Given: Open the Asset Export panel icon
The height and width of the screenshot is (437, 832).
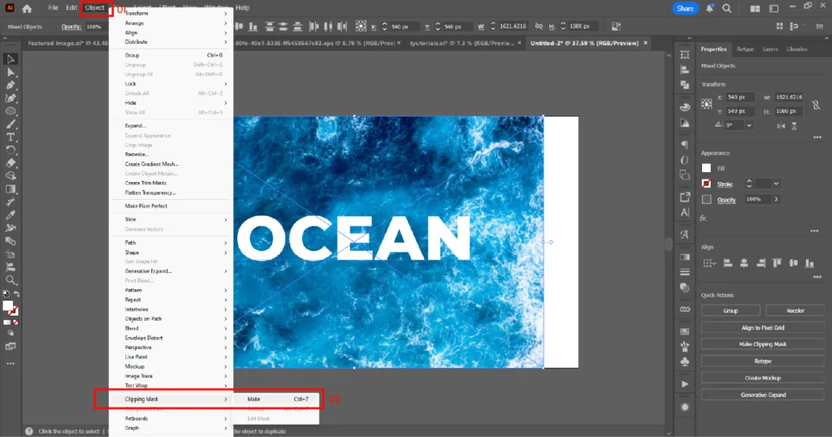Looking at the screenshot, I should pyautogui.click(x=684, y=197).
